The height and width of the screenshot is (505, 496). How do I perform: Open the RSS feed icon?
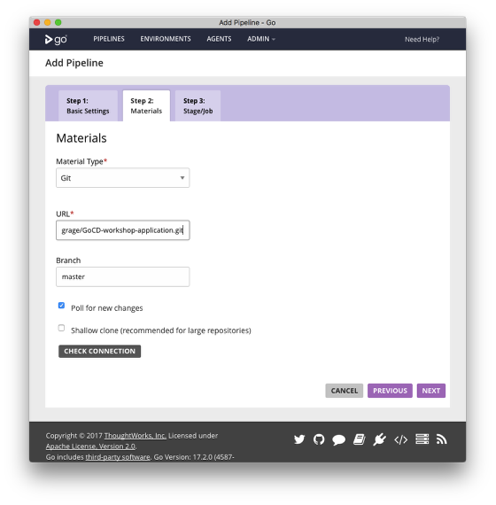(442, 439)
